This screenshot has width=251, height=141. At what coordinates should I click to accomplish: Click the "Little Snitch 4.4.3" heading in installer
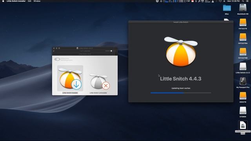pos(181,79)
